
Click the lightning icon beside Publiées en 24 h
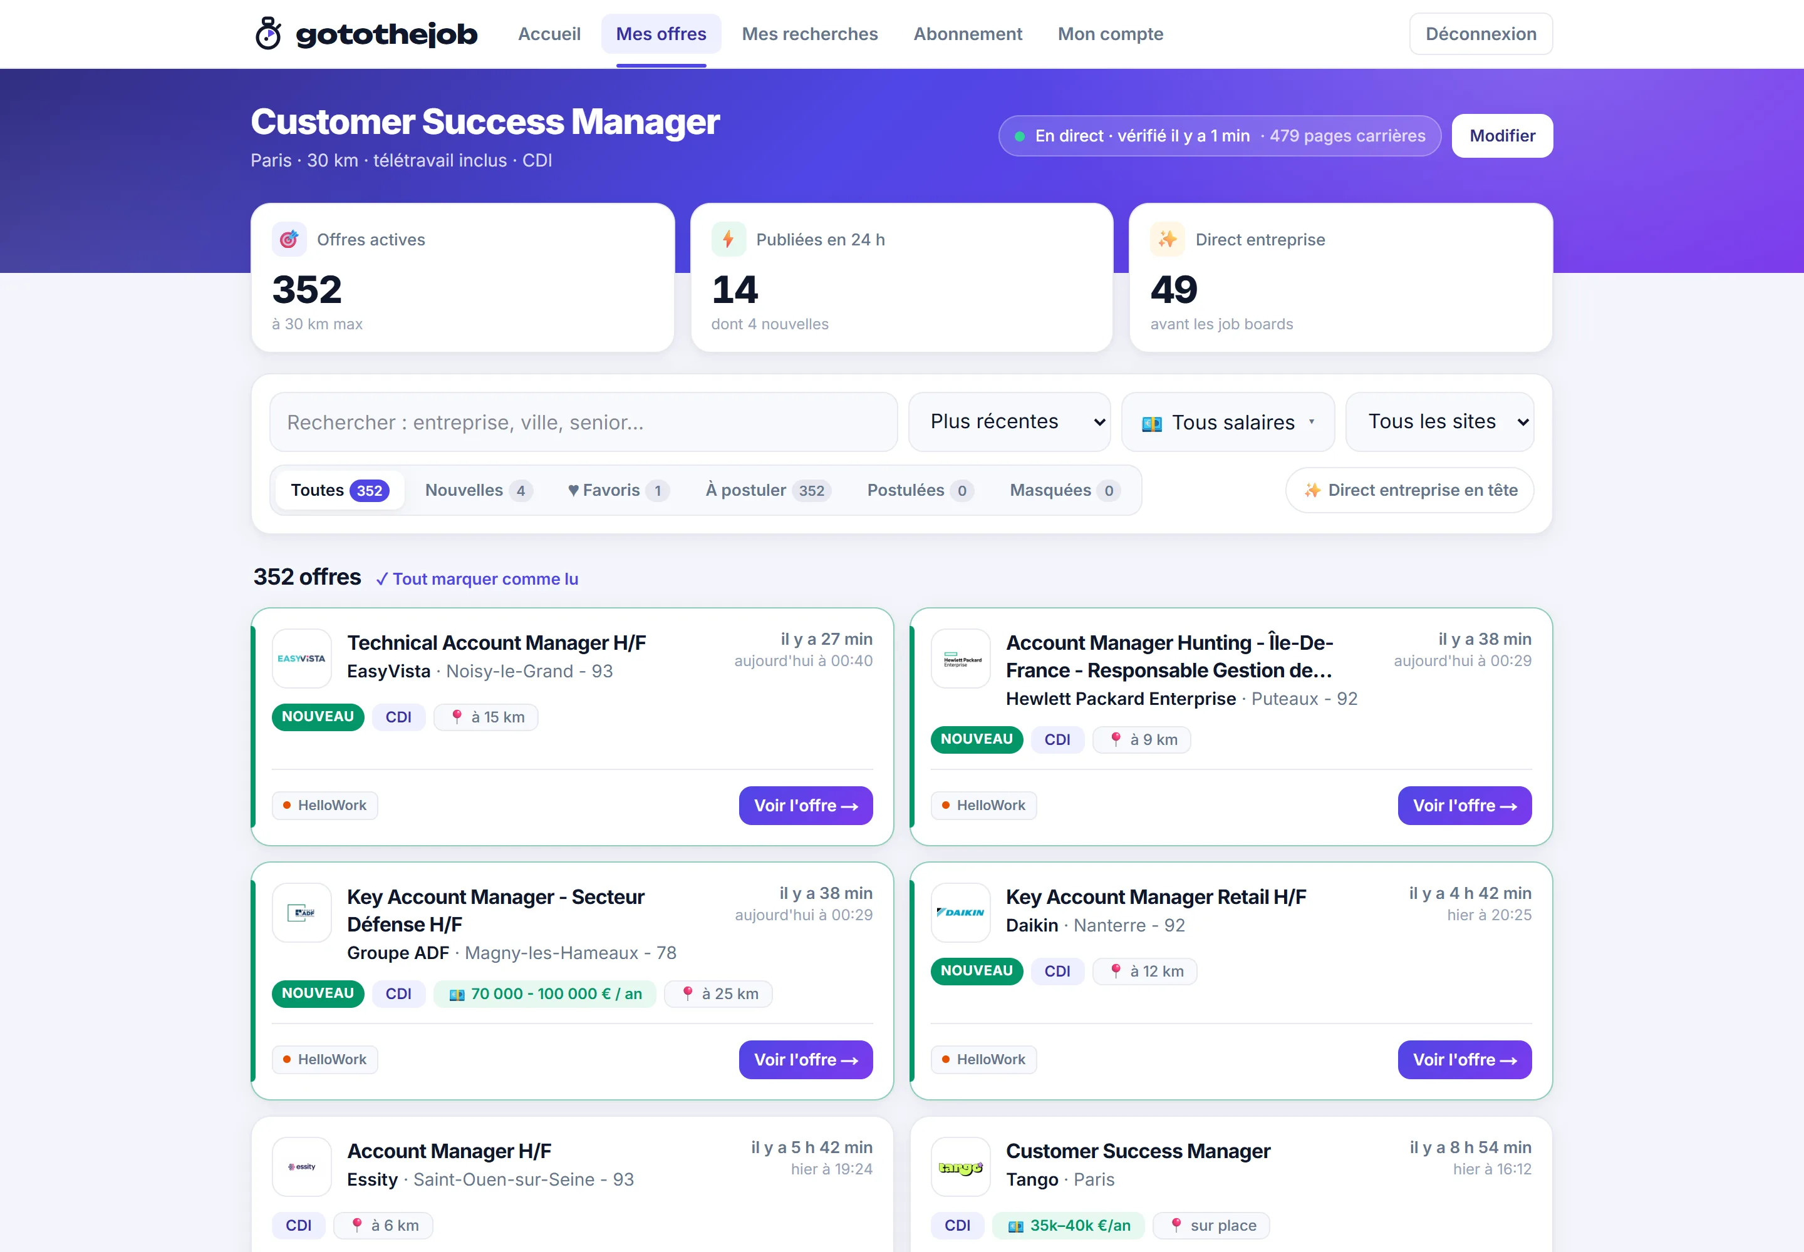(x=728, y=239)
